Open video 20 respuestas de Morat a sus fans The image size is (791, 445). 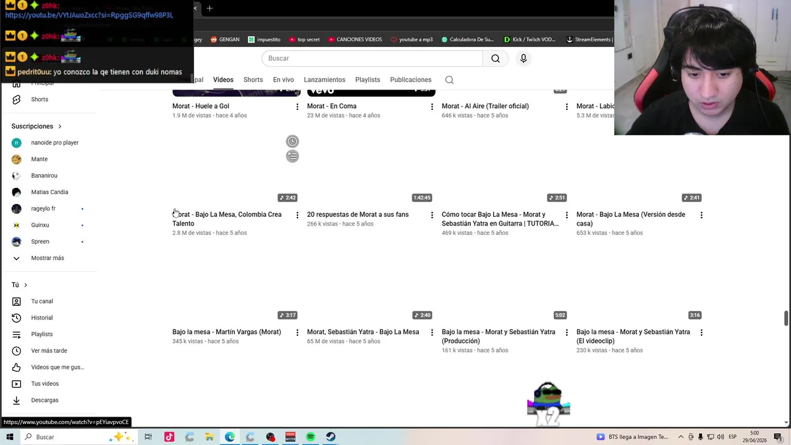pyautogui.click(x=358, y=214)
